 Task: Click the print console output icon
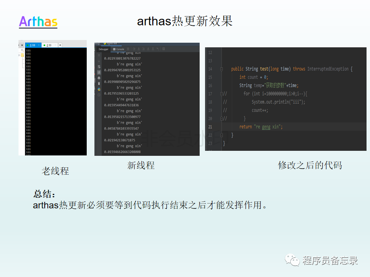click(99, 78)
